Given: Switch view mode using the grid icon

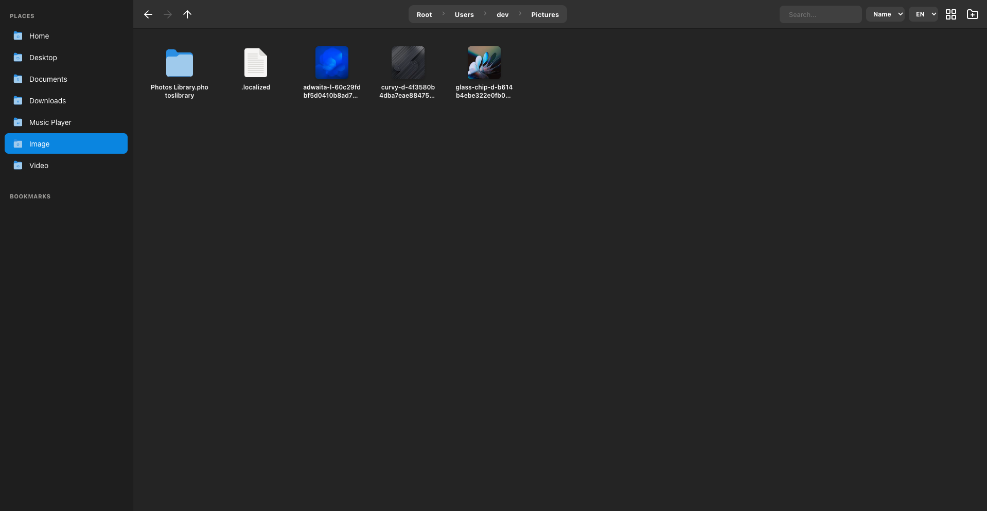Looking at the screenshot, I should (x=951, y=14).
